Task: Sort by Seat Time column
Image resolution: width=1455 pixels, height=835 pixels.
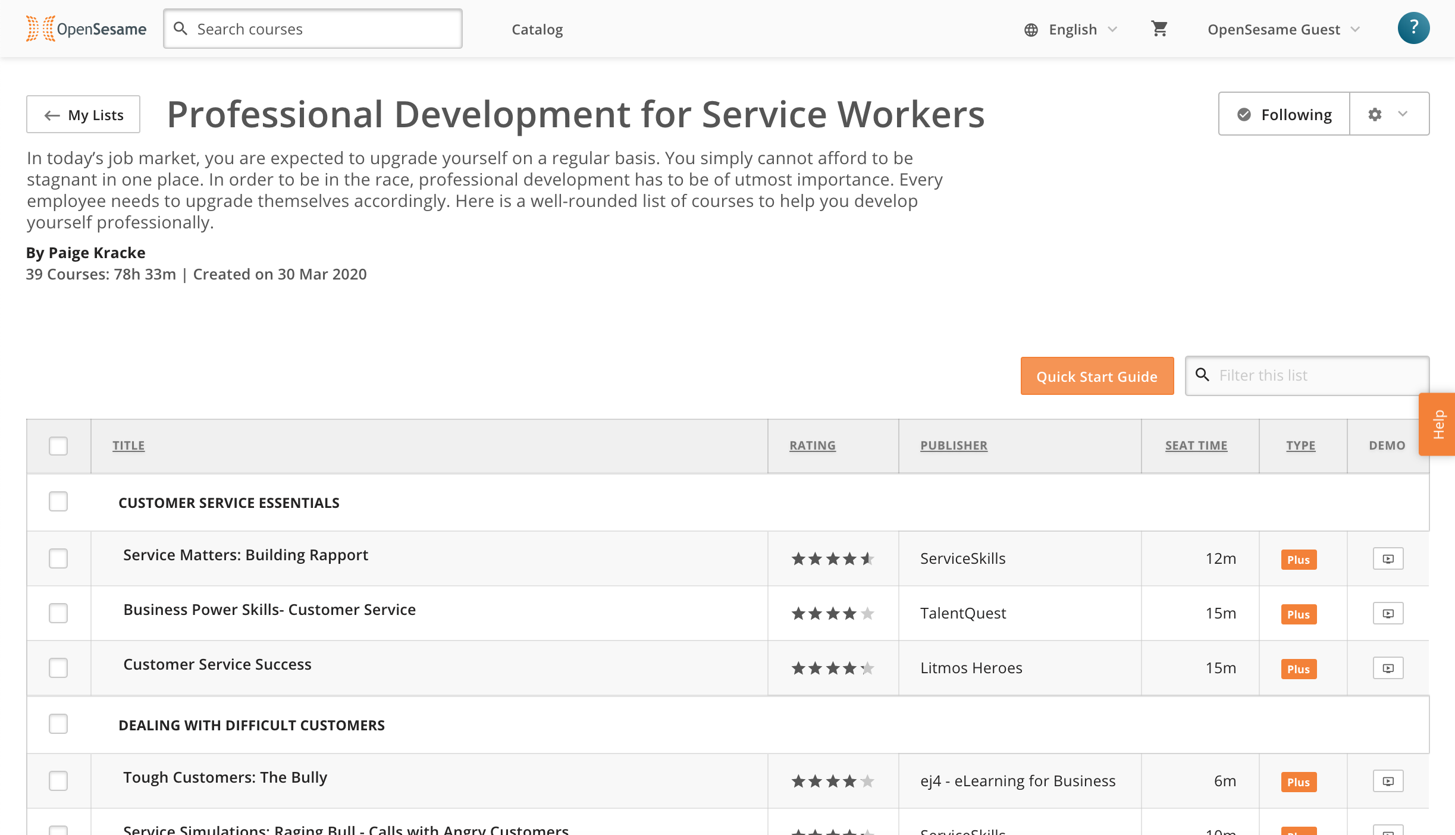Action: point(1196,445)
